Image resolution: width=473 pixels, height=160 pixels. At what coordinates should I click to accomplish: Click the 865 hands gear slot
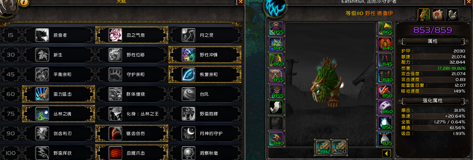tap(385, 29)
